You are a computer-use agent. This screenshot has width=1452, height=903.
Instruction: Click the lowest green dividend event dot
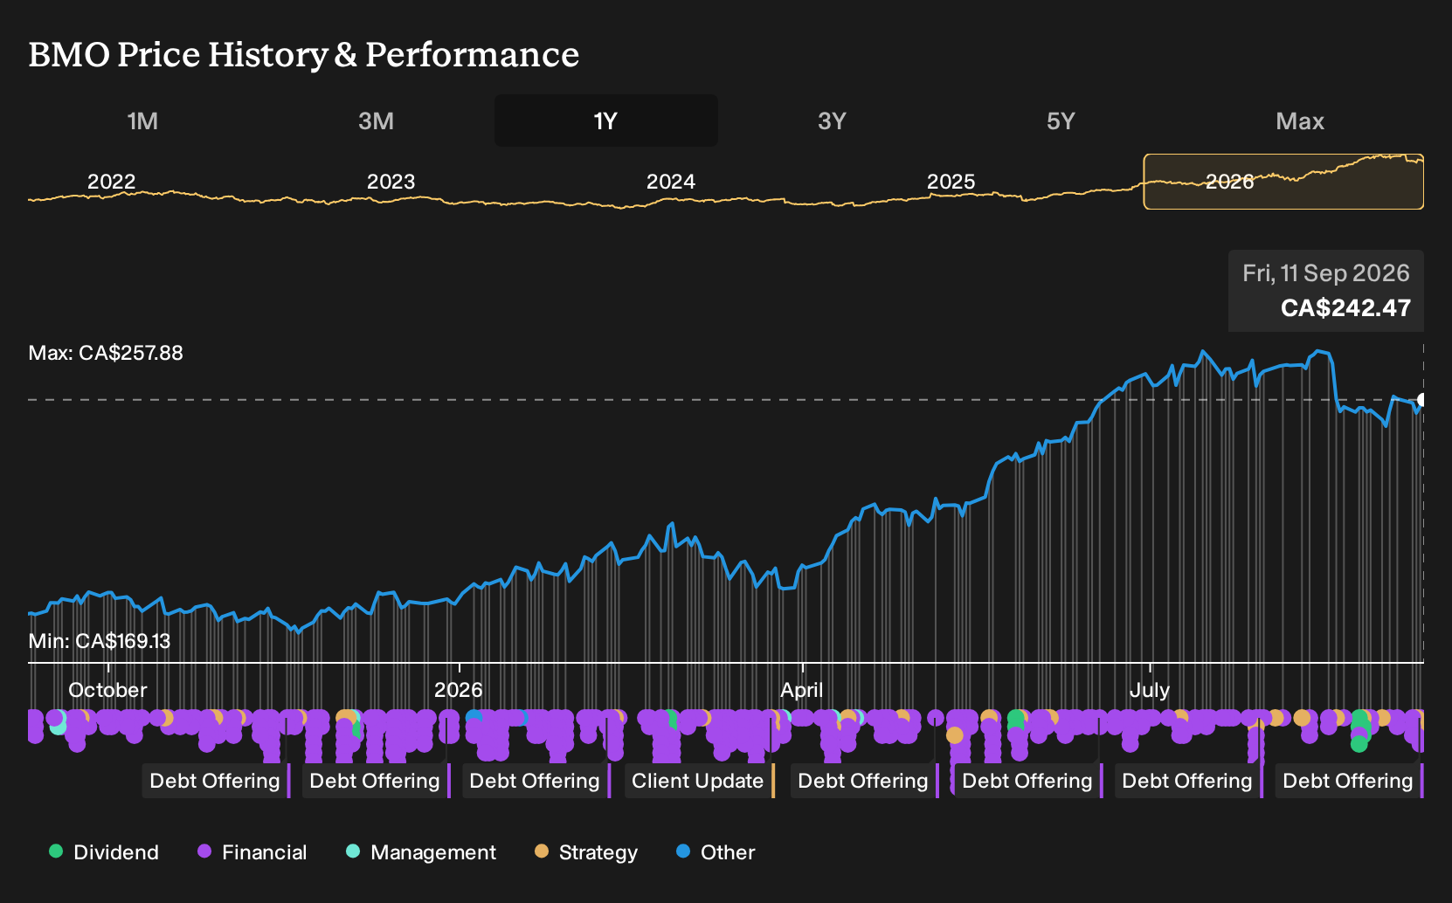(1359, 744)
